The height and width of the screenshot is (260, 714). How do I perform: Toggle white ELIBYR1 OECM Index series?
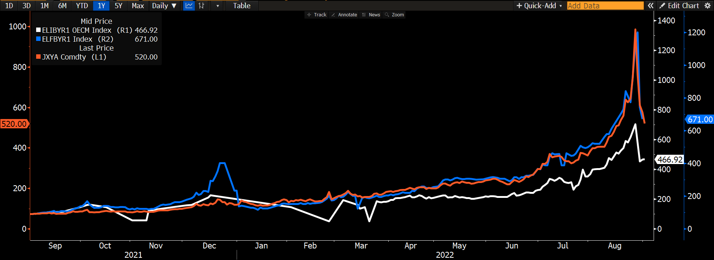[x=38, y=30]
